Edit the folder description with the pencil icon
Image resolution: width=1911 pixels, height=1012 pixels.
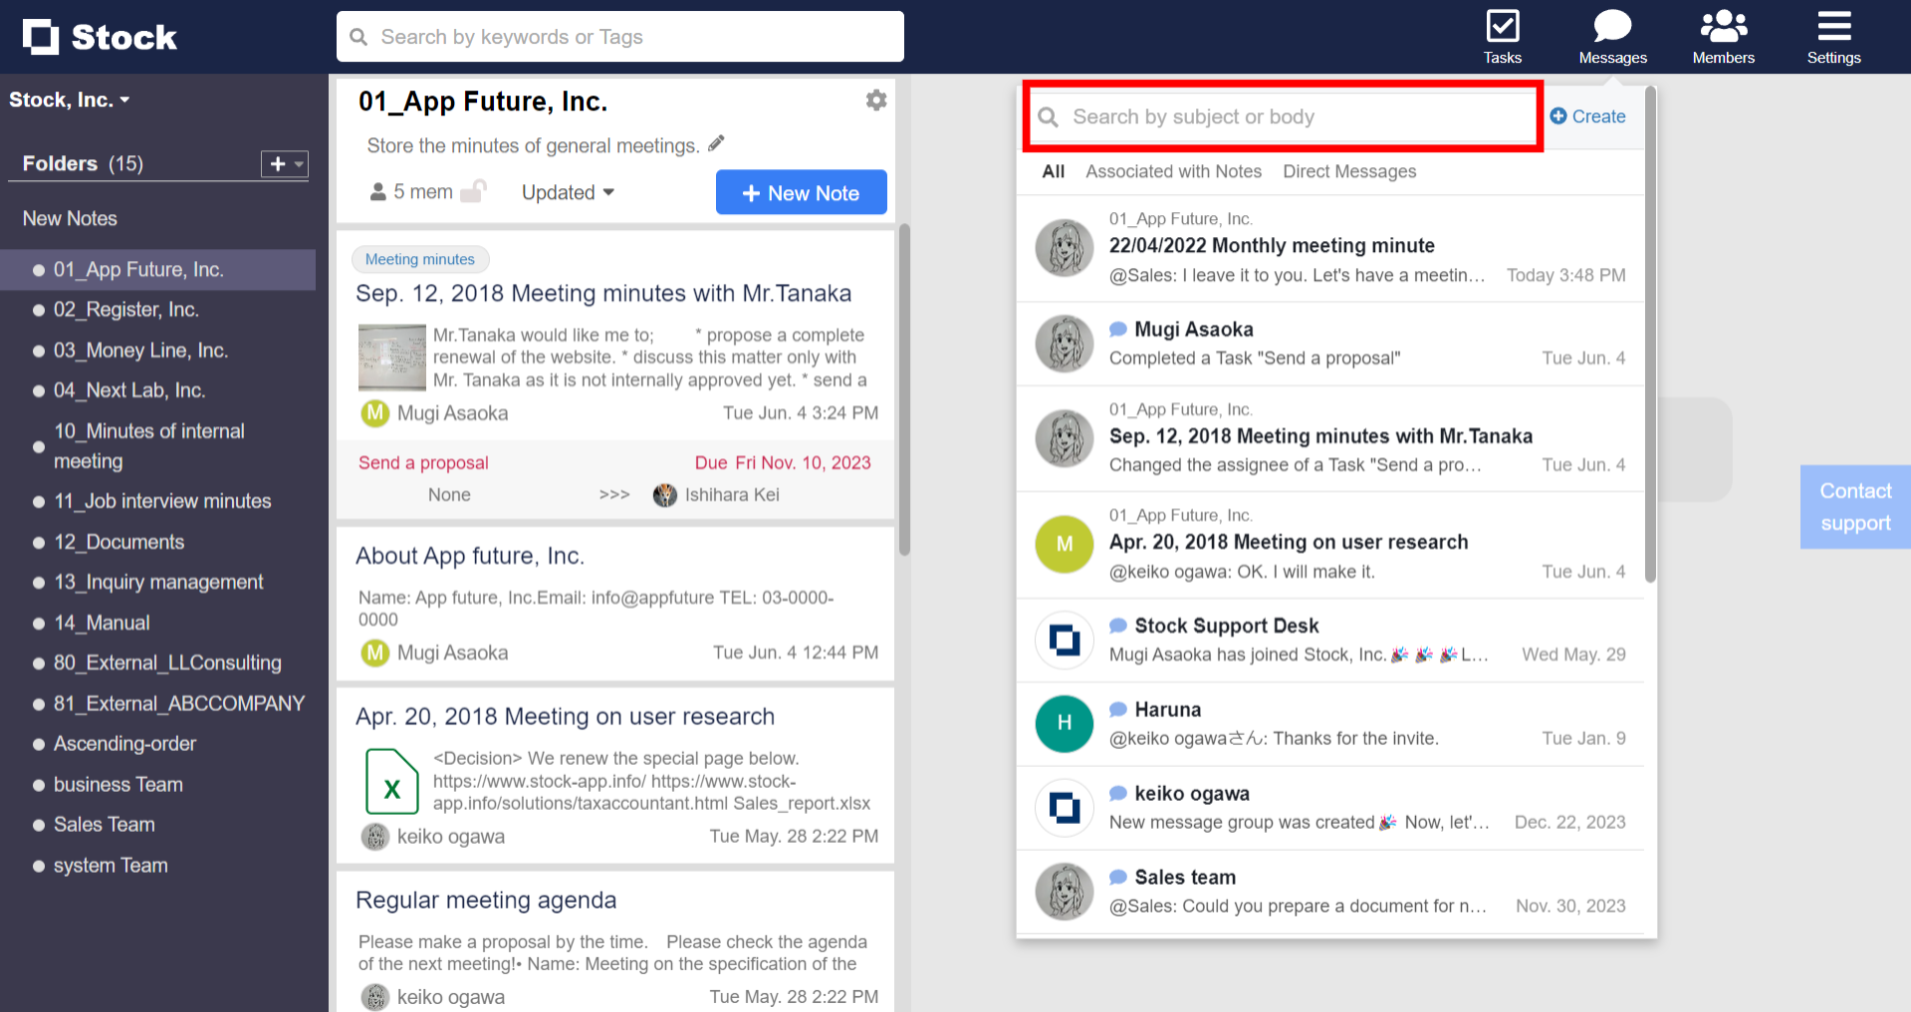coord(716,143)
